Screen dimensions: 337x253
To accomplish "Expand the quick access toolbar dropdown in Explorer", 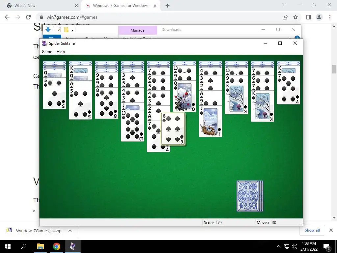I will 72,30.
